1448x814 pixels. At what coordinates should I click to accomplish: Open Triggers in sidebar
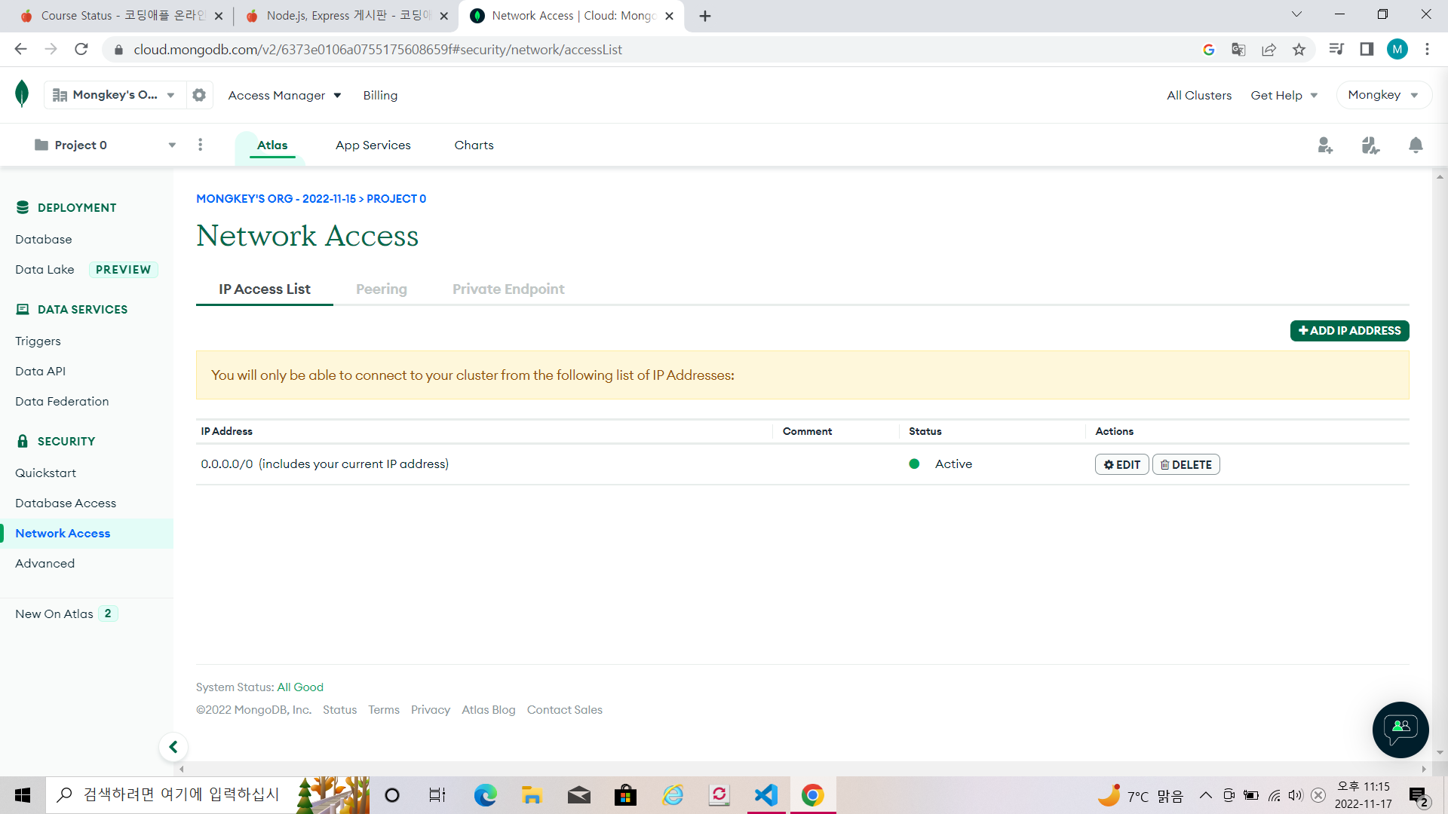[38, 341]
